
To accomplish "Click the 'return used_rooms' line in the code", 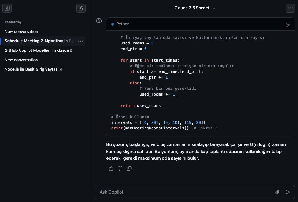I will 140,105.
